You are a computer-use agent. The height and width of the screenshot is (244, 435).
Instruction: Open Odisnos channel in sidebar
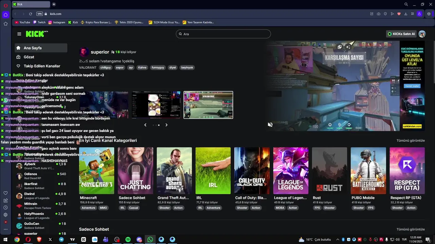[41, 176]
